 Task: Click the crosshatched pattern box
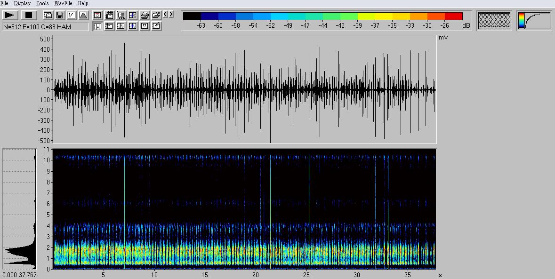[494, 21]
